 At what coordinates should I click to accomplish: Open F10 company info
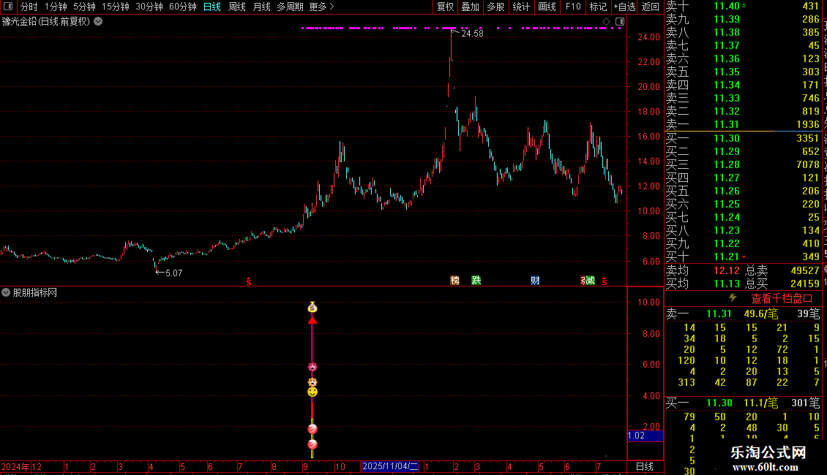point(573,7)
